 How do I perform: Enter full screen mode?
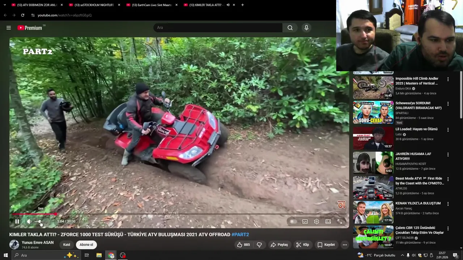(x=340, y=221)
